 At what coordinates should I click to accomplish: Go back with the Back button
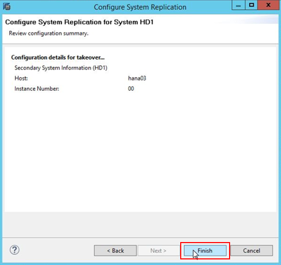[115, 250]
